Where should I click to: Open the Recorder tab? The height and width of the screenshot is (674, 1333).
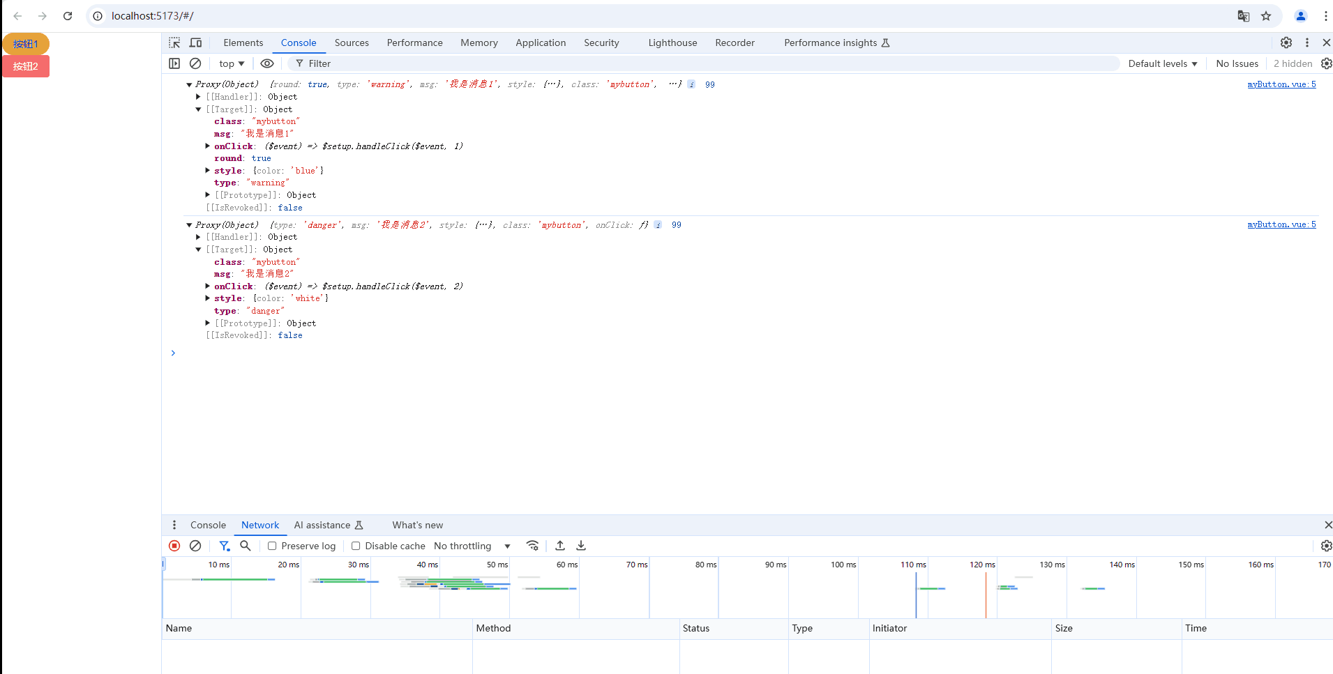(735, 43)
